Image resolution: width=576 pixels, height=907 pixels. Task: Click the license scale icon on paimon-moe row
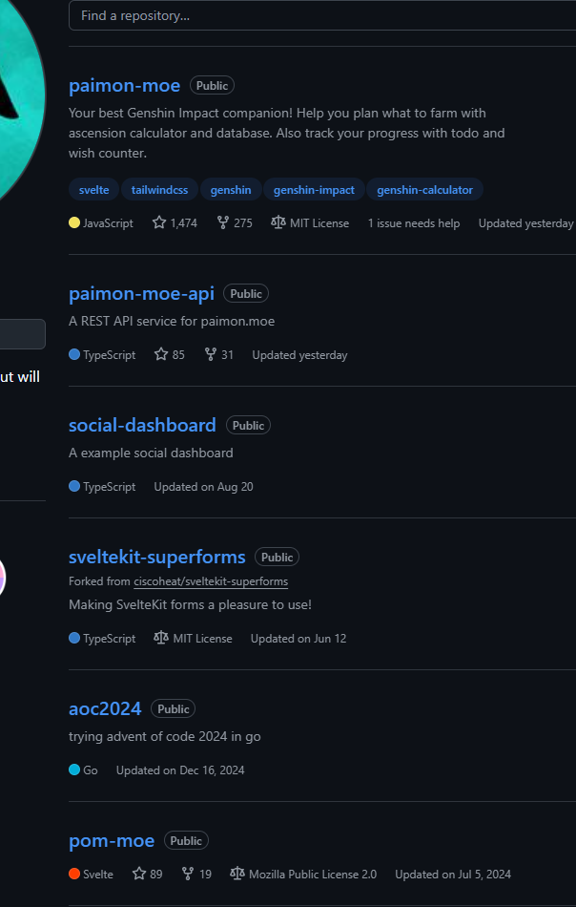(x=278, y=222)
